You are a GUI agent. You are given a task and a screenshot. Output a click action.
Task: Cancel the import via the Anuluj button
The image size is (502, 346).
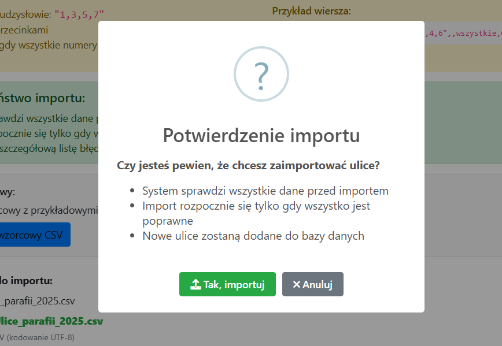click(312, 284)
